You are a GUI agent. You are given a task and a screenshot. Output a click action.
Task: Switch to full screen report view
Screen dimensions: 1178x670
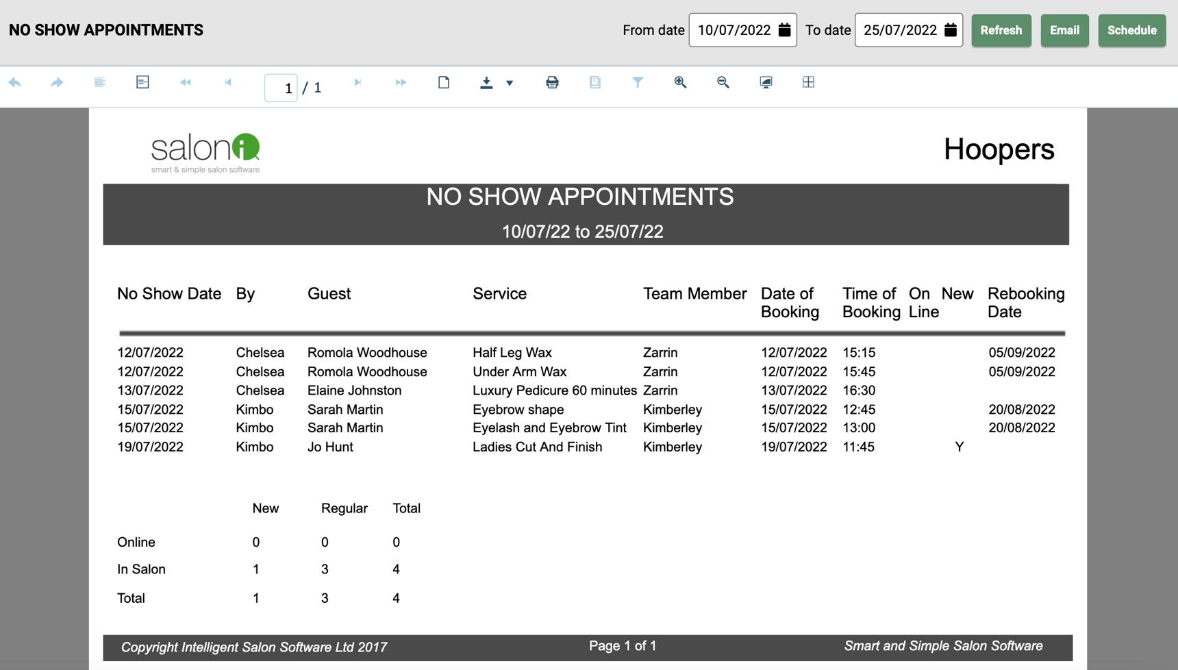(x=765, y=82)
